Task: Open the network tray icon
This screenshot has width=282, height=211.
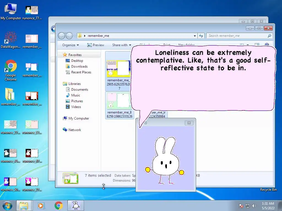Action: 248,206
